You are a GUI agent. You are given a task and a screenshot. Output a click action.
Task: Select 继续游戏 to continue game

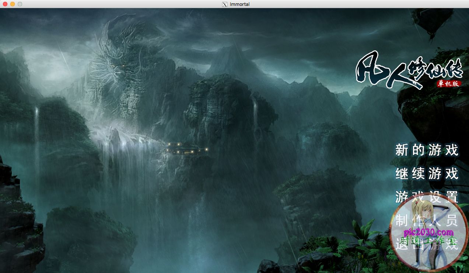pos(427,174)
